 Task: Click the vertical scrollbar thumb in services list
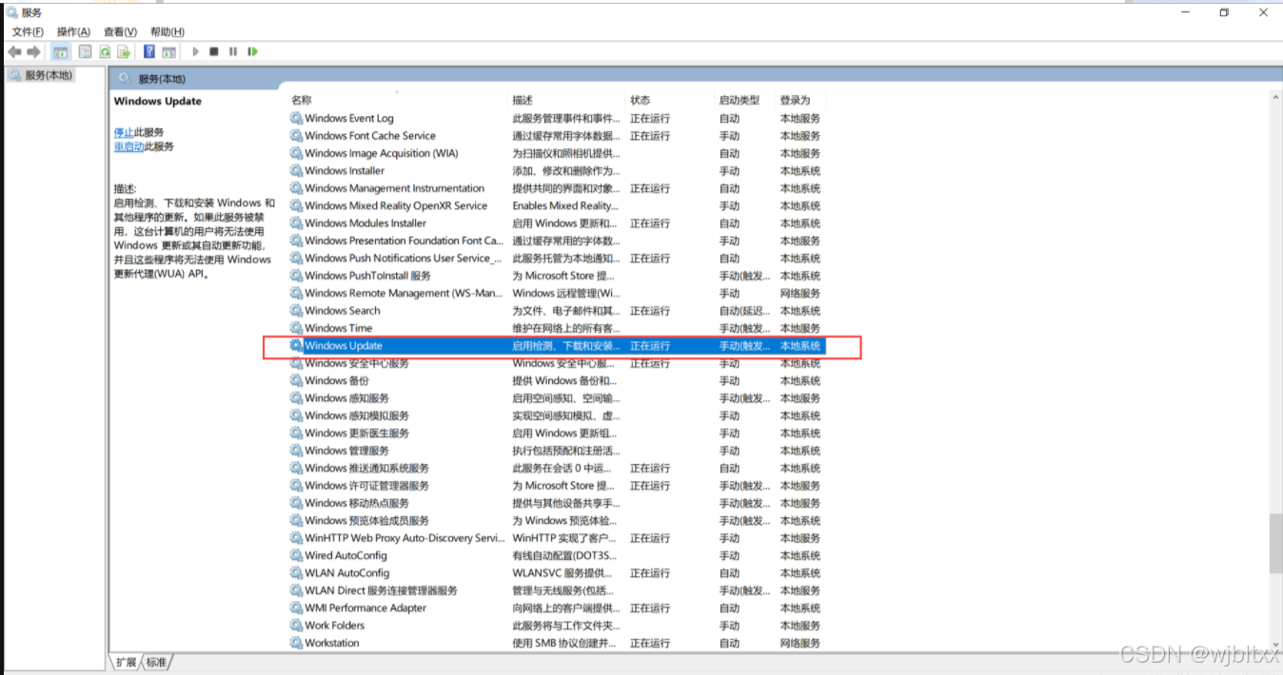point(1275,544)
